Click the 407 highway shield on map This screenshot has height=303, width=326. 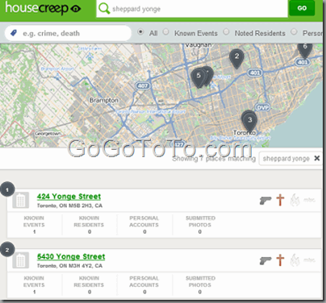tap(143, 86)
